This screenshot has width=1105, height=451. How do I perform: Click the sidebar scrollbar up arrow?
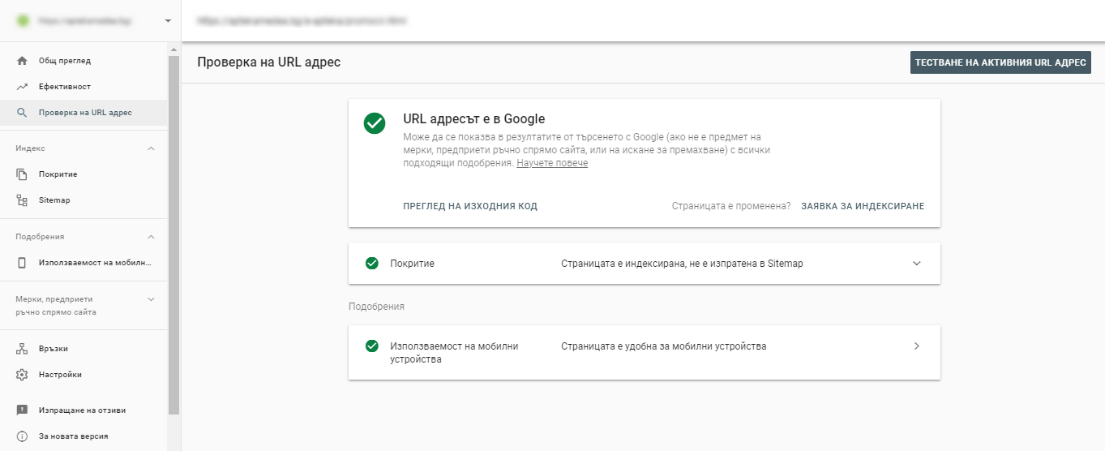pyautogui.click(x=173, y=49)
